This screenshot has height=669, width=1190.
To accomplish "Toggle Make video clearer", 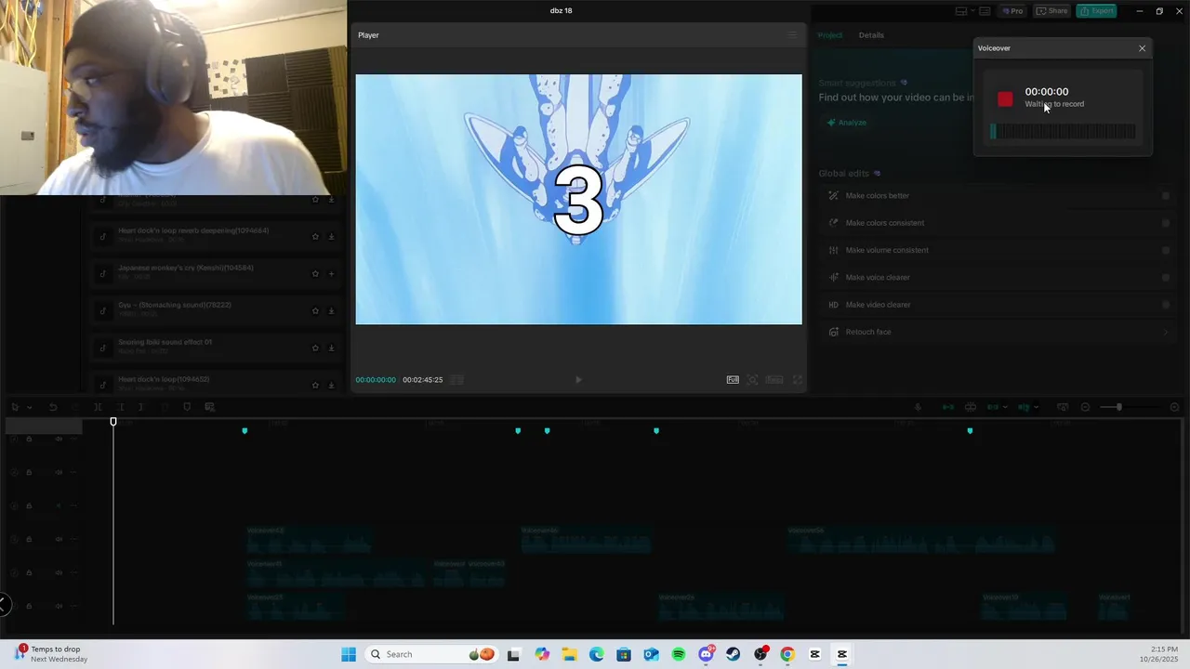I will tap(1165, 305).
